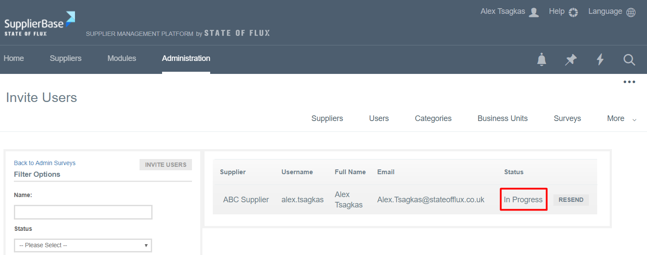
Task: Focus the Name filter text field
Action: [83, 212]
